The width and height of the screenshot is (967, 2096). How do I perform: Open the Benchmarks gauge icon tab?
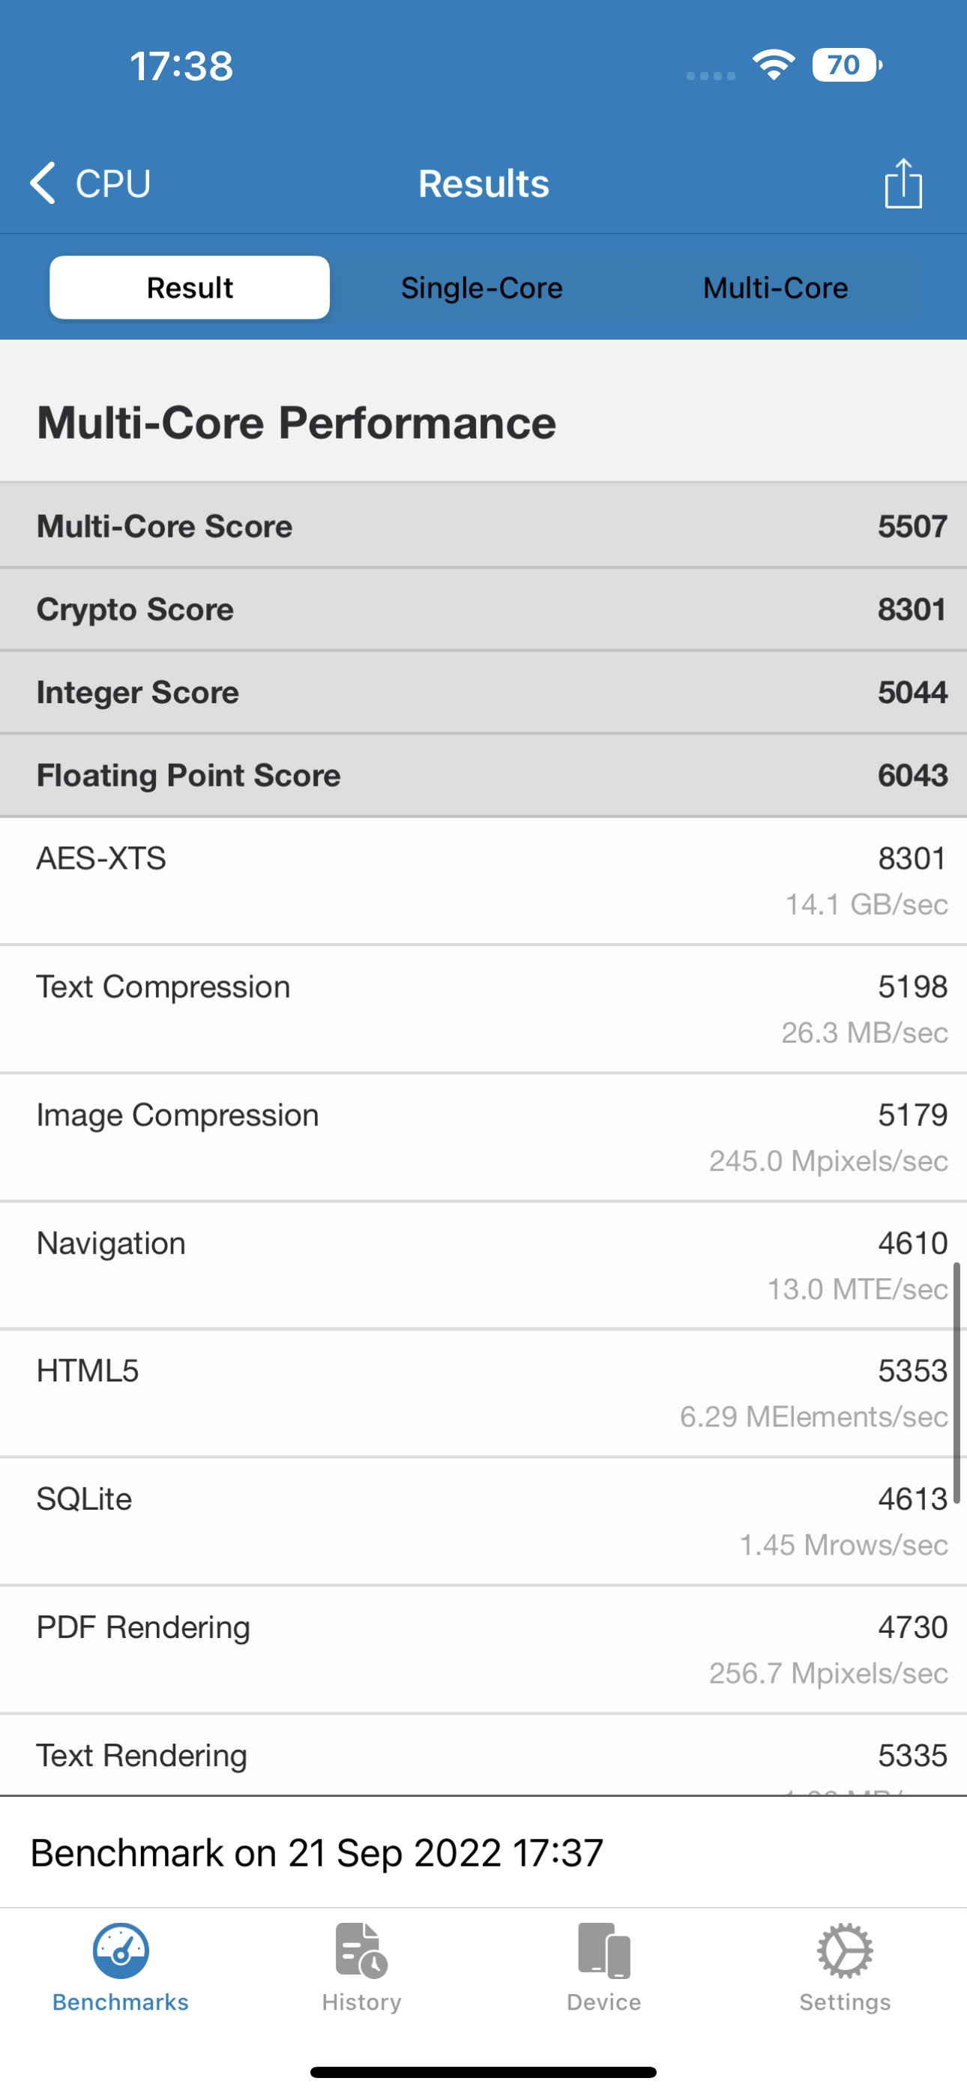click(x=121, y=1951)
